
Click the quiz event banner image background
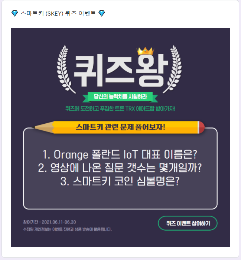tap(120, 137)
